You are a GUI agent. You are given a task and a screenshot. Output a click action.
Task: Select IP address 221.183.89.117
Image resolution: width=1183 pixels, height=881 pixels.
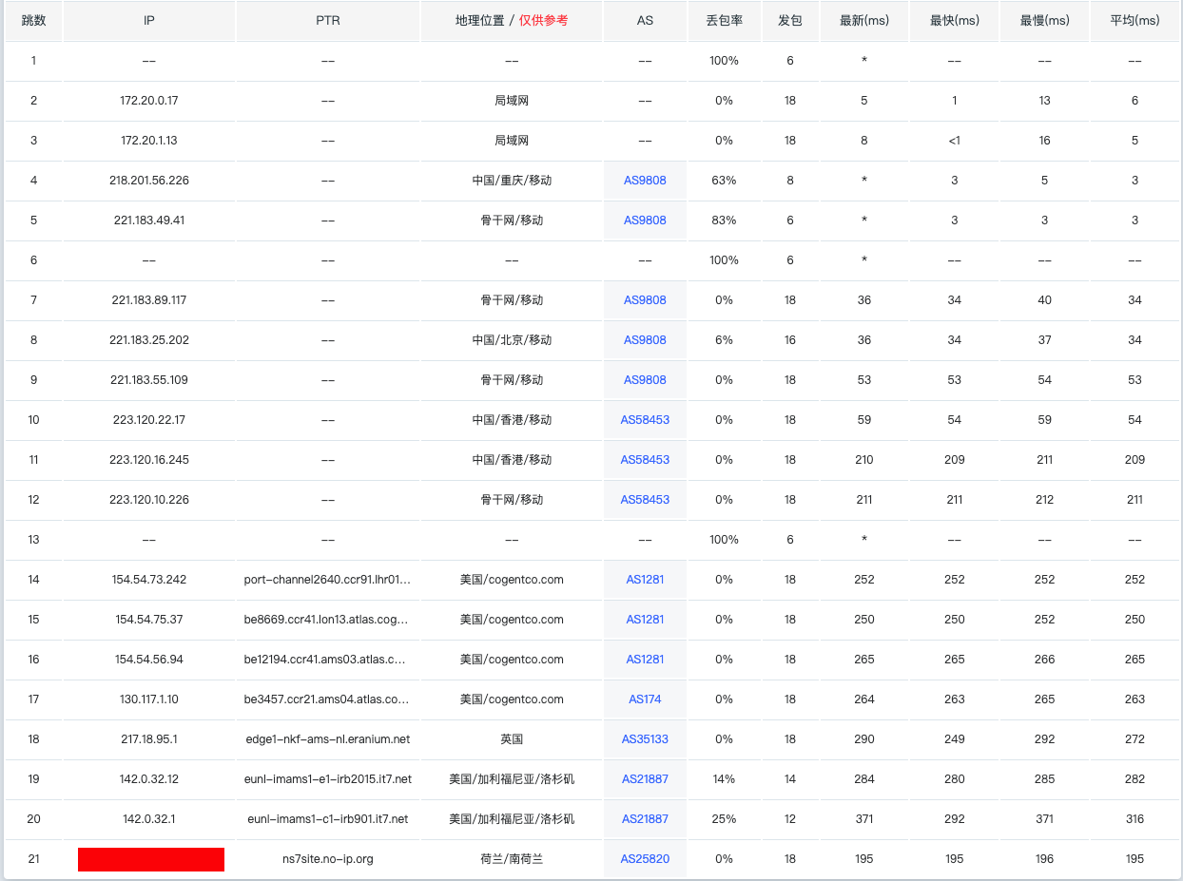149,300
